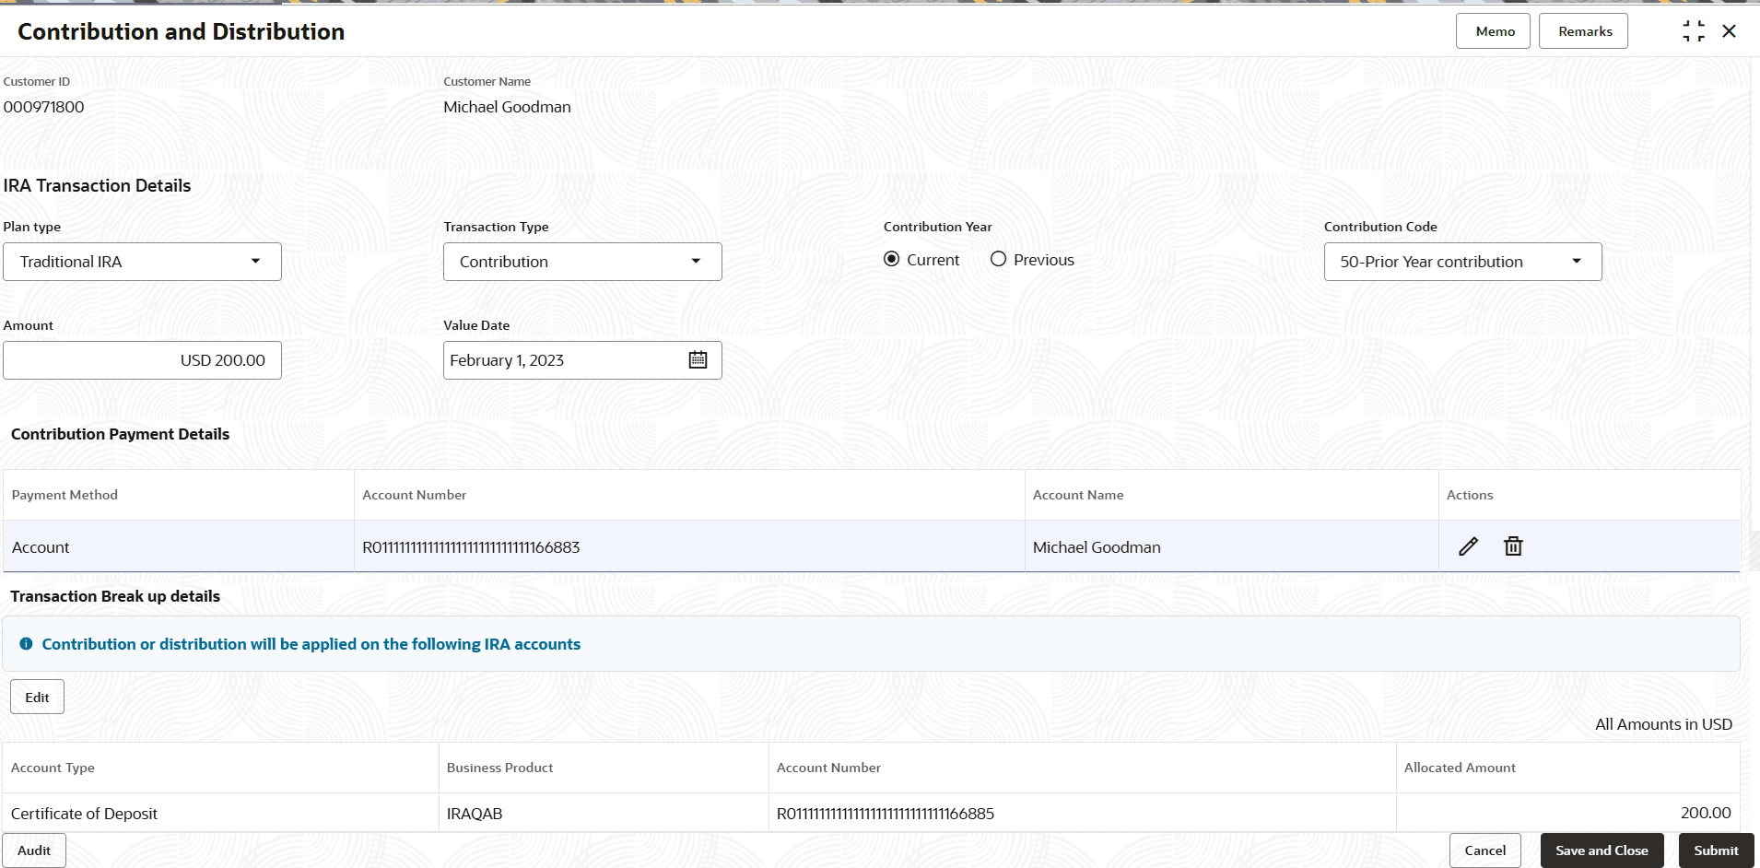Expand the Transaction Type dropdown
This screenshot has width=1760, height=868.
coord(582,262)
